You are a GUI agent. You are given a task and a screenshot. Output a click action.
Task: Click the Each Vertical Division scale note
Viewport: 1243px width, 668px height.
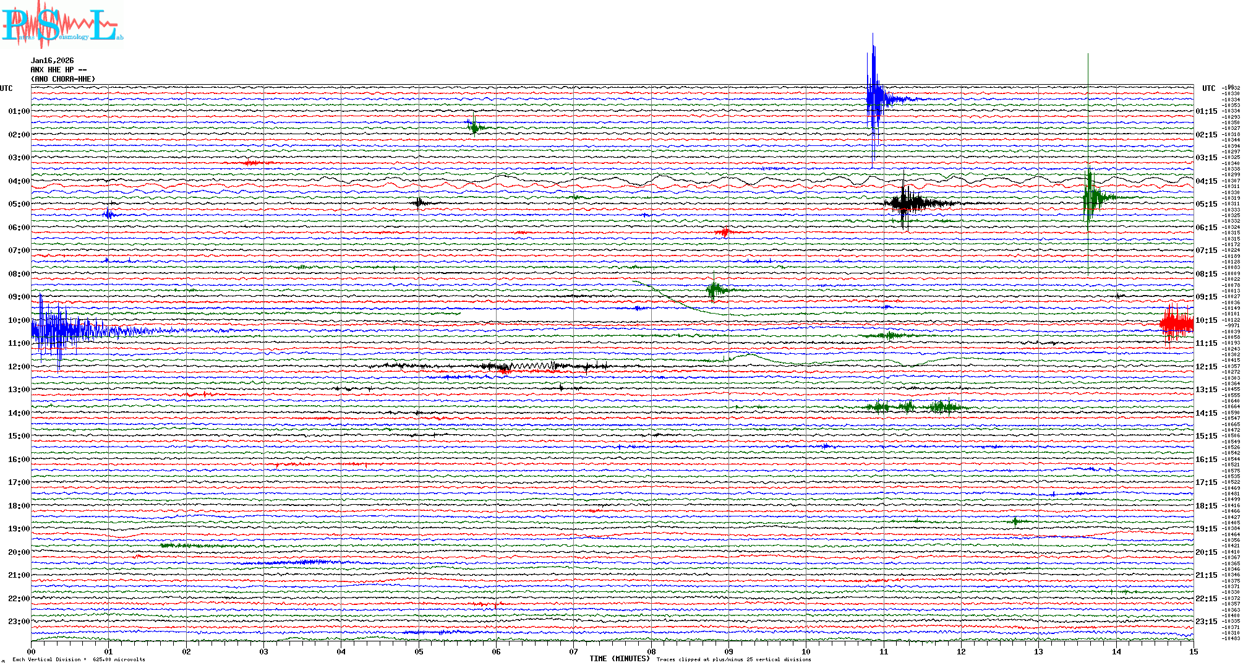[x=79, y=659]
